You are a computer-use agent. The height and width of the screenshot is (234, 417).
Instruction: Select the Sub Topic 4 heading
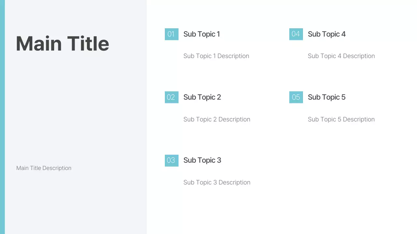click(326, 34)
